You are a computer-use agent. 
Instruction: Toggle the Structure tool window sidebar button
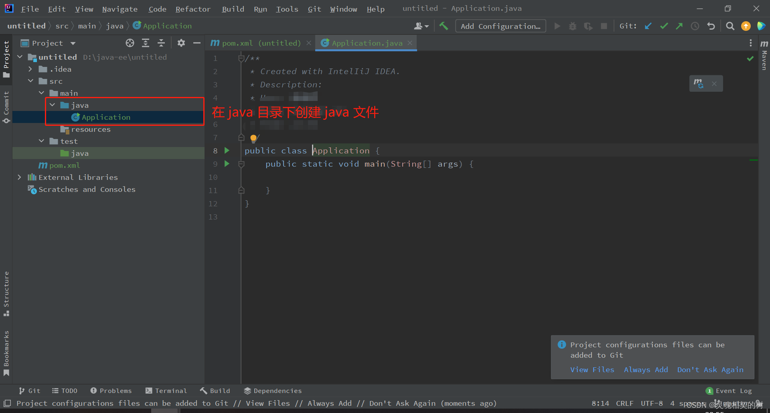pos(6,294)
